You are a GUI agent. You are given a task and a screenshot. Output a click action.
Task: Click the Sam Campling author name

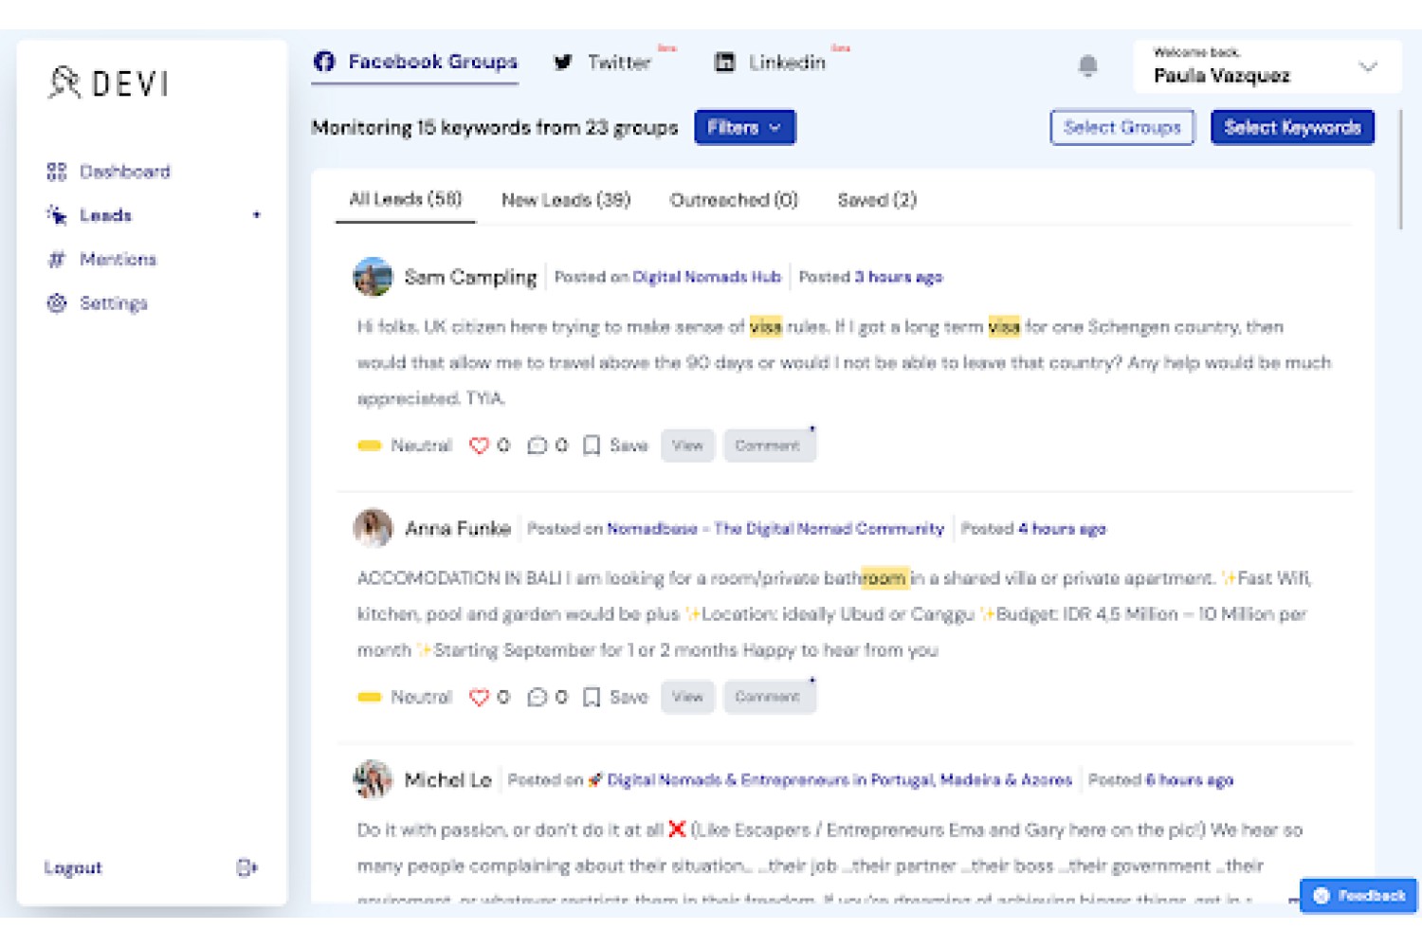coord(470,277)
